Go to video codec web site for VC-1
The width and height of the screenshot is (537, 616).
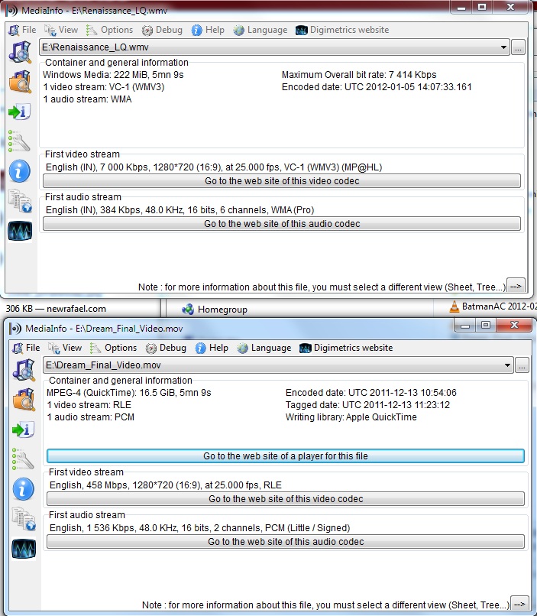pos(282,181)
